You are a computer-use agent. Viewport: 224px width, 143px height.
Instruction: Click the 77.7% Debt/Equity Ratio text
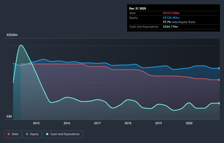click(x=179, y=22)
